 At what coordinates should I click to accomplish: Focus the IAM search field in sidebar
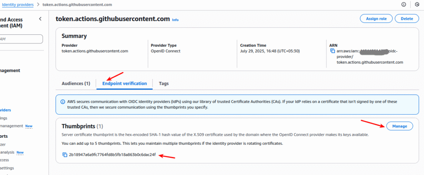click(21, 39)
